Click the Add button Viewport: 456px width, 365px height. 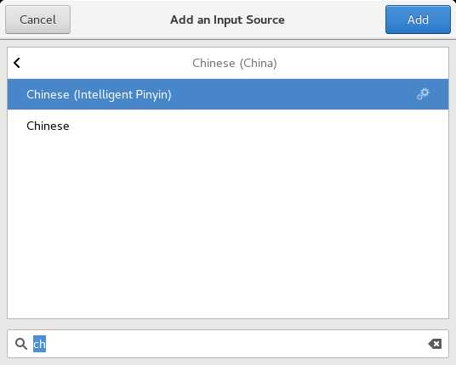coord(418,20)
